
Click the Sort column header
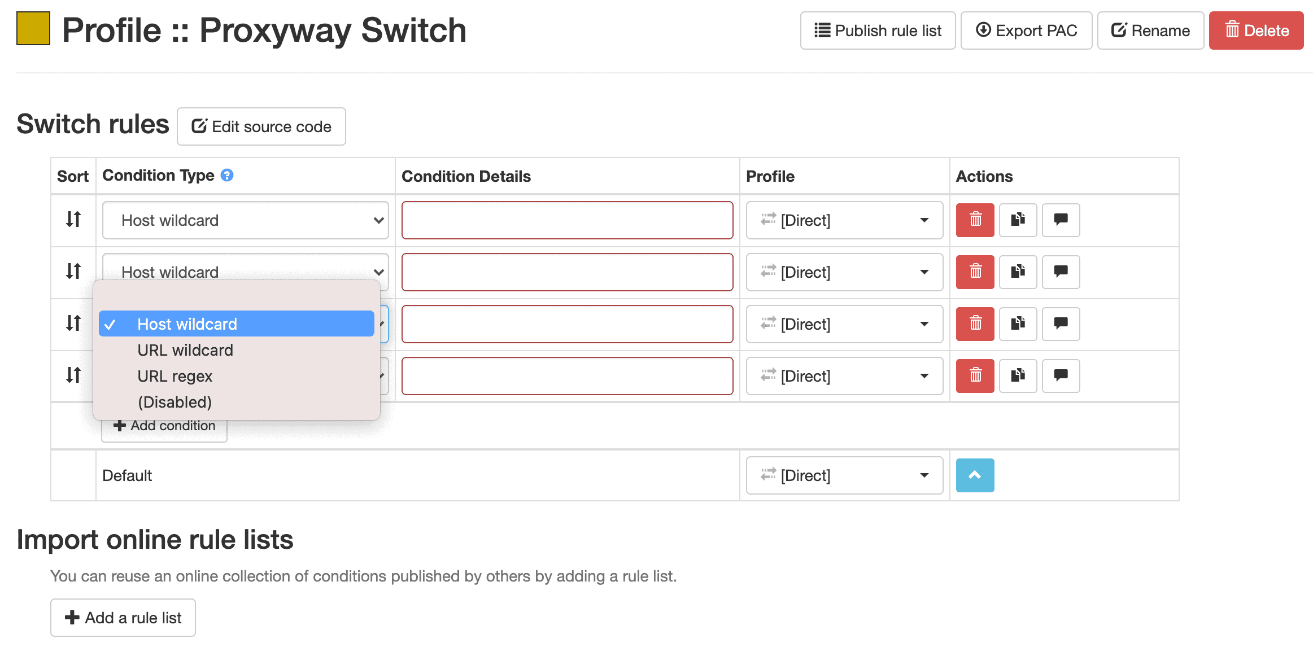73,176
